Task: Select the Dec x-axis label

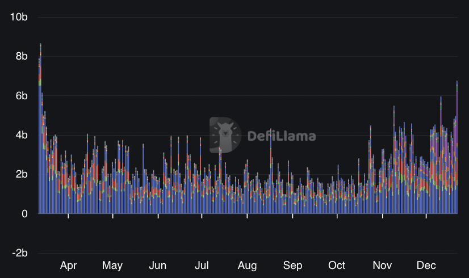Action: (x=426, y=266)
